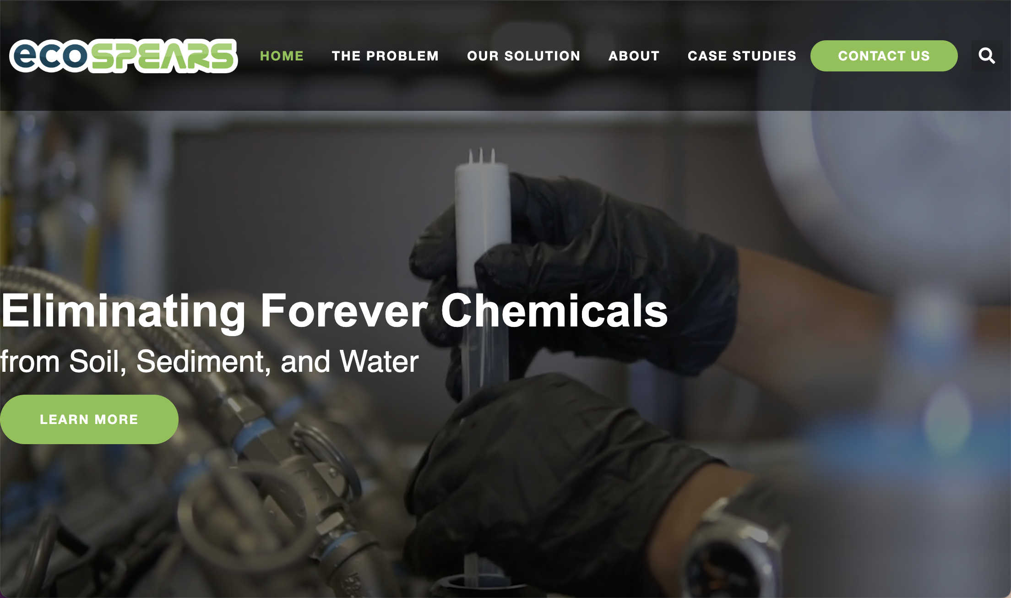Screen dimensions: 1011x598
Task: Open the ABOUT page link
Action: point(634,56)
